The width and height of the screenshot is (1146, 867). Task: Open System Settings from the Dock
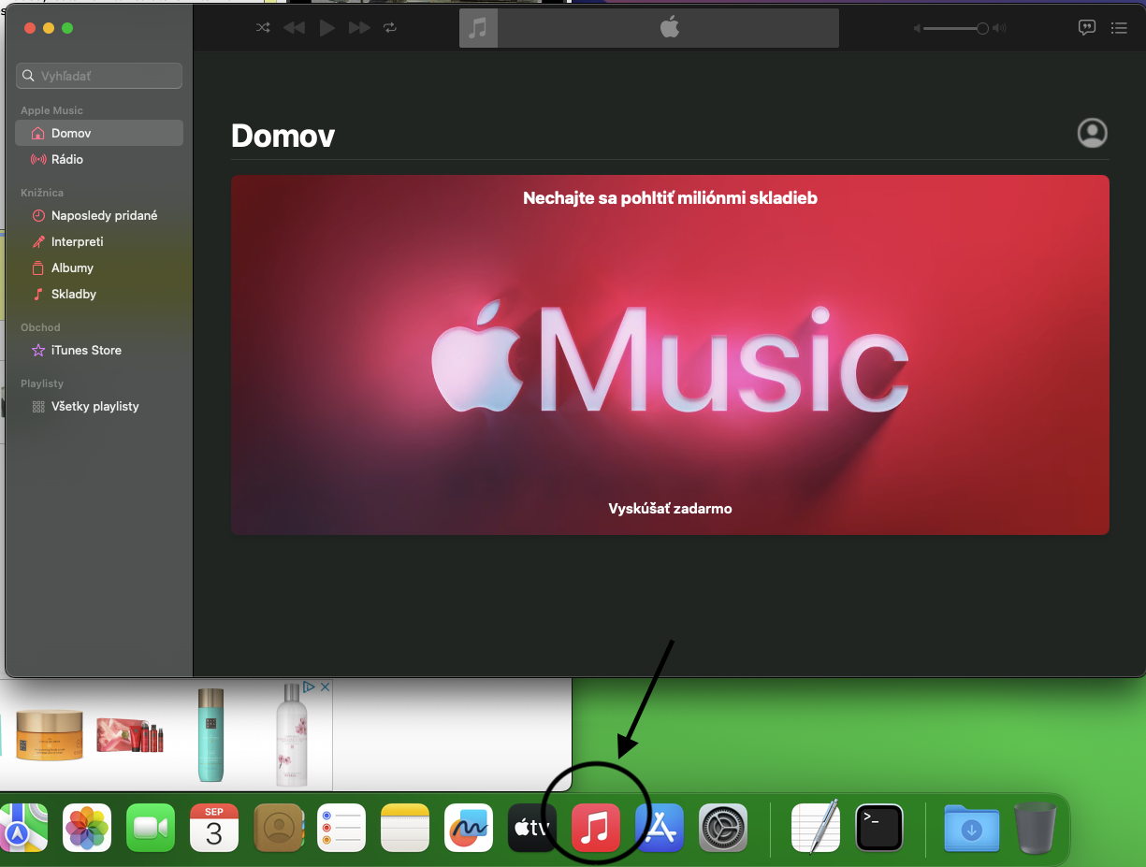click(x=723, y=828)
